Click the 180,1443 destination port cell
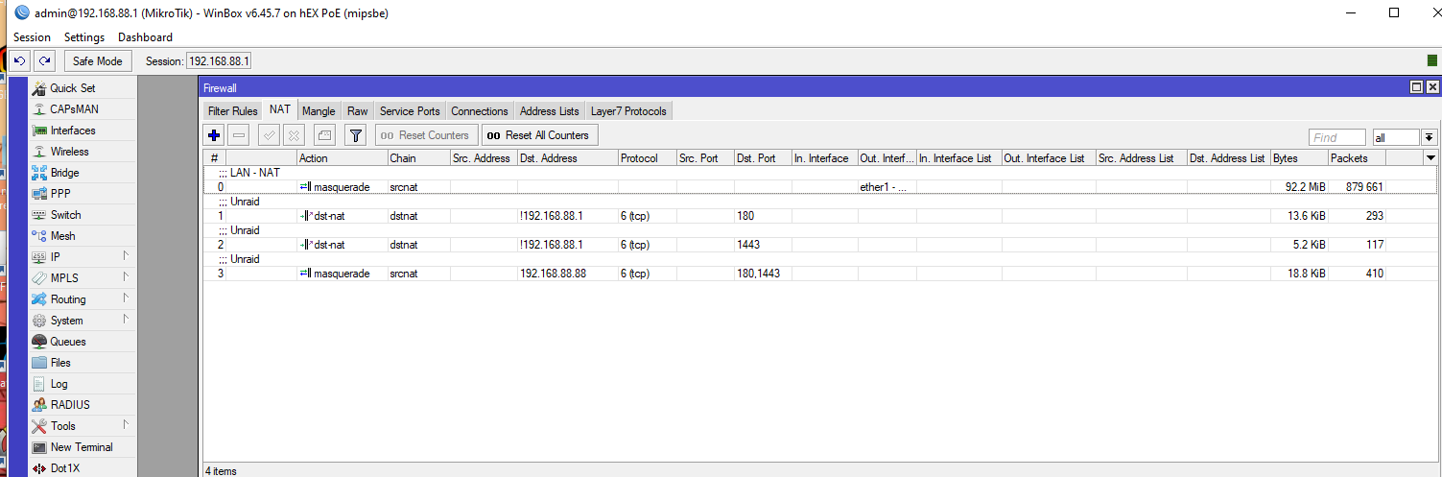 [763, 274]
